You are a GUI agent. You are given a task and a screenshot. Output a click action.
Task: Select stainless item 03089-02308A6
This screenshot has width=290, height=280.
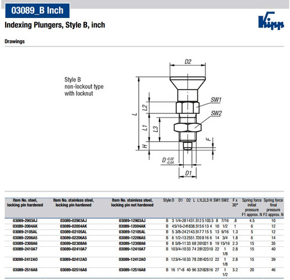click(x=74, y=243)
